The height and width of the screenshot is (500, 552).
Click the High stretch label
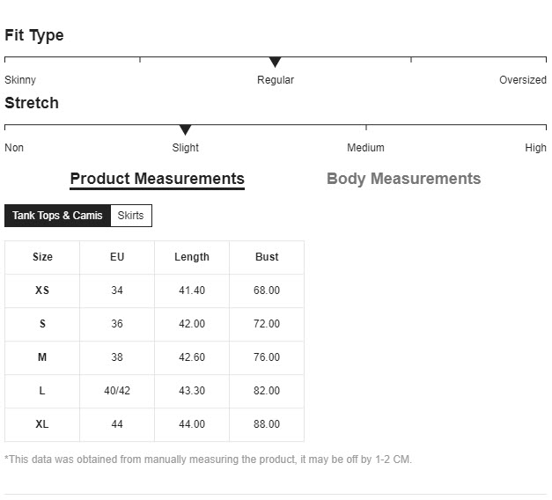click(x=535, y=148)
